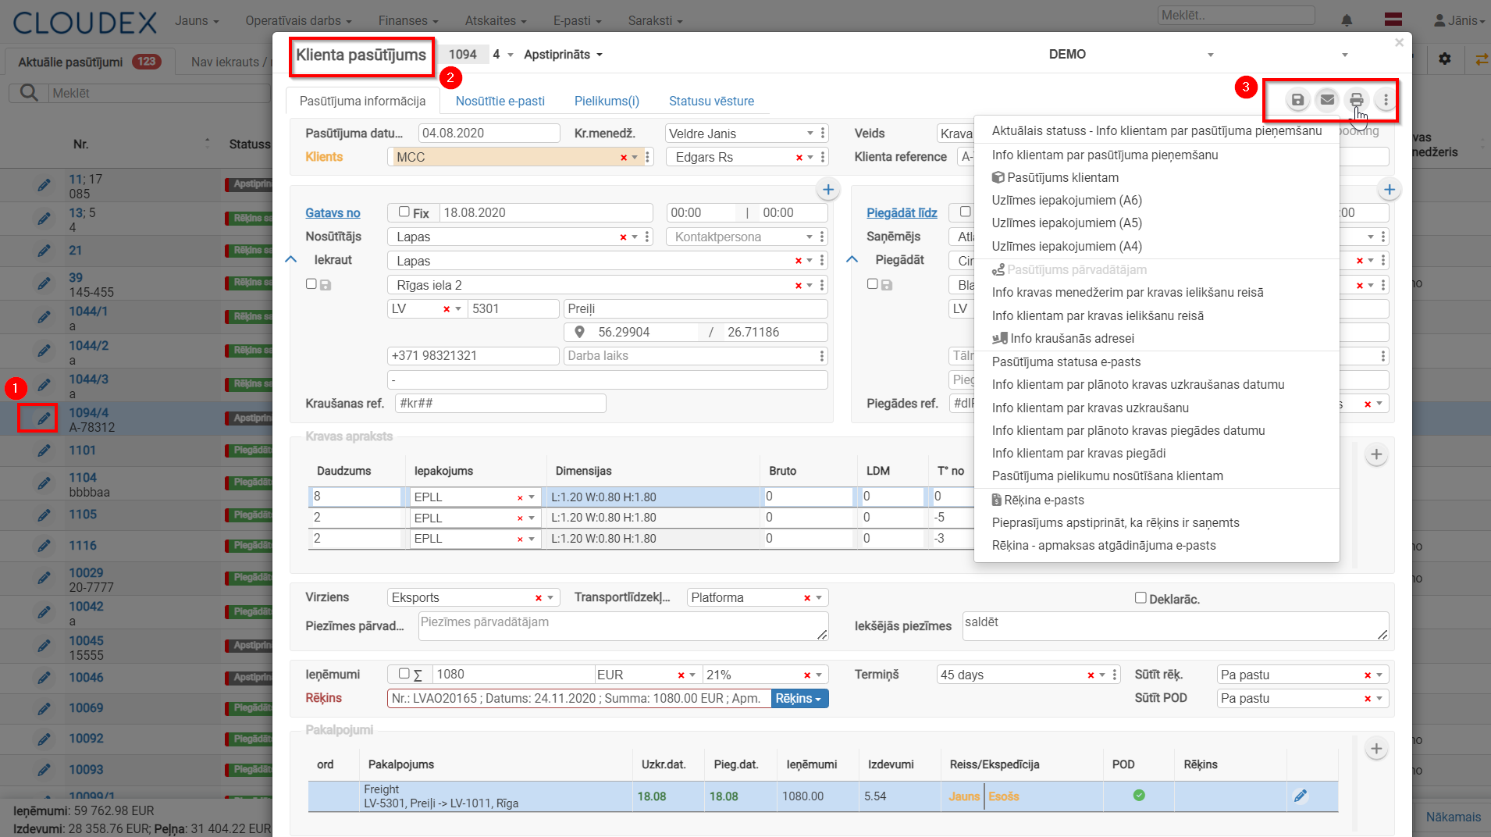Click pencil edit icon for order 10029
Viewport: 1491px width, 837px height.
coord(44,579)
